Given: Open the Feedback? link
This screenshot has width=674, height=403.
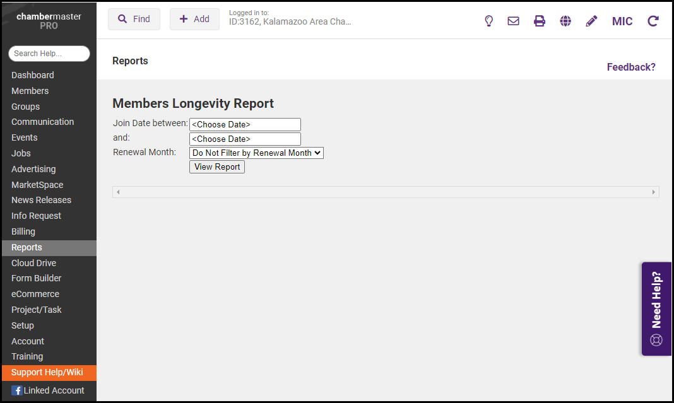Looking at the screenshot, I should [x=631, y=67].
